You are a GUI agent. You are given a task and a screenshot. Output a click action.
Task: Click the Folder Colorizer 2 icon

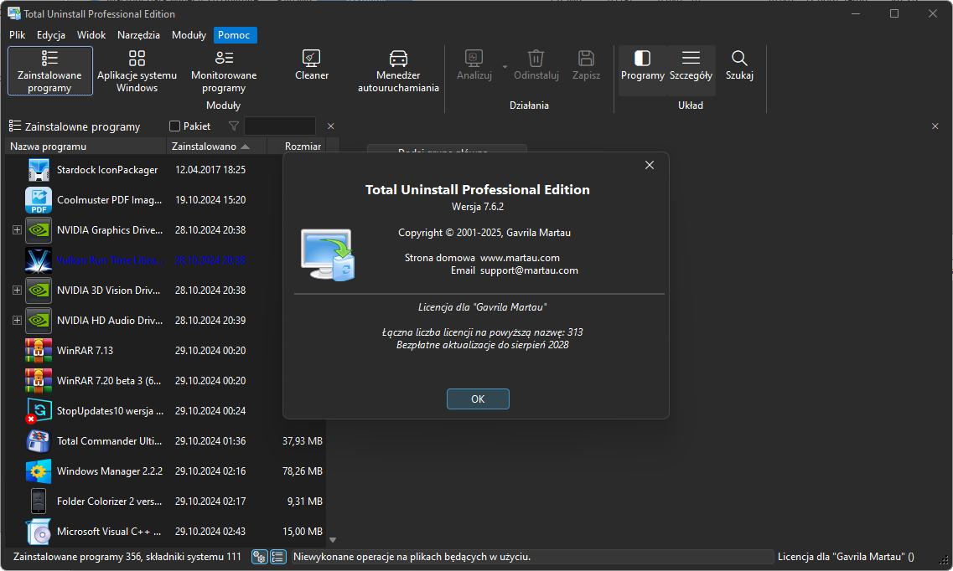[39, 502]
